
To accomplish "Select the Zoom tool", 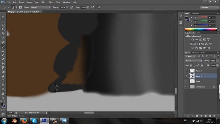I will coord(3,98).
